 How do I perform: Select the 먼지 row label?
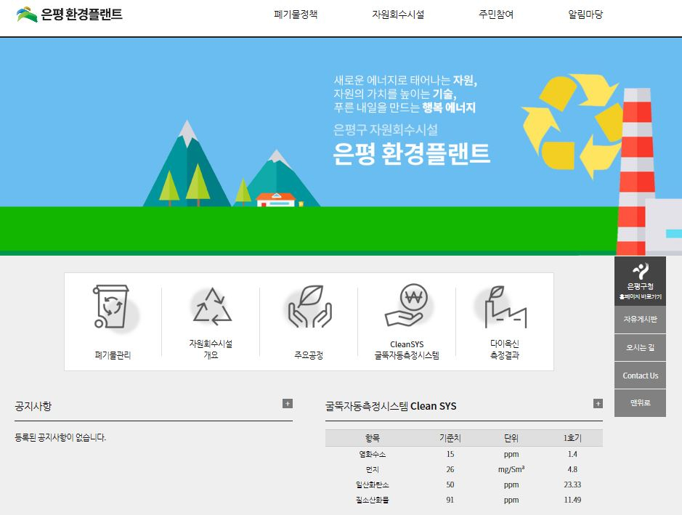point(373,470)
